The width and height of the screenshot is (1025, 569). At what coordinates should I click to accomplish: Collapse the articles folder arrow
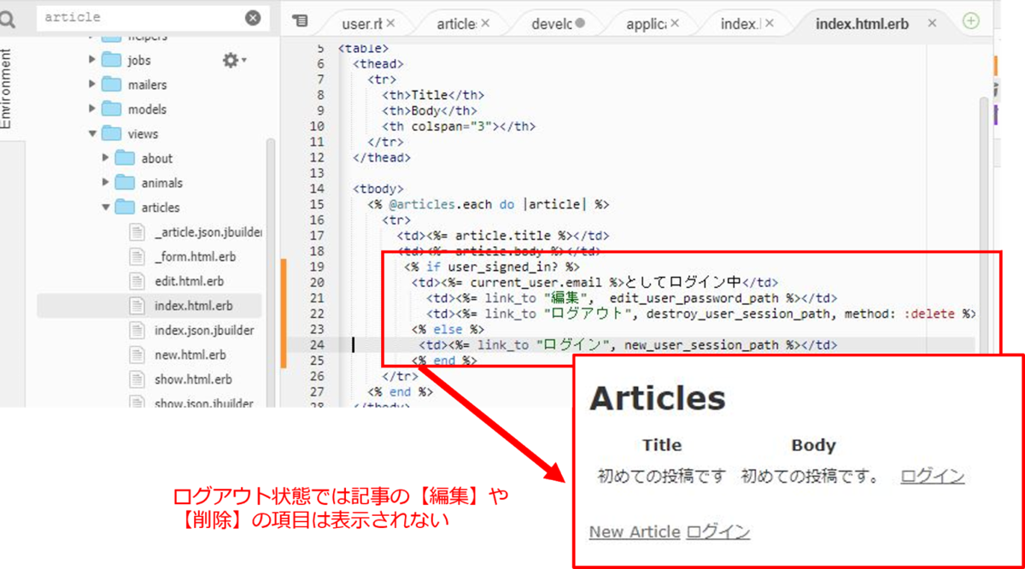pos(106,208)
